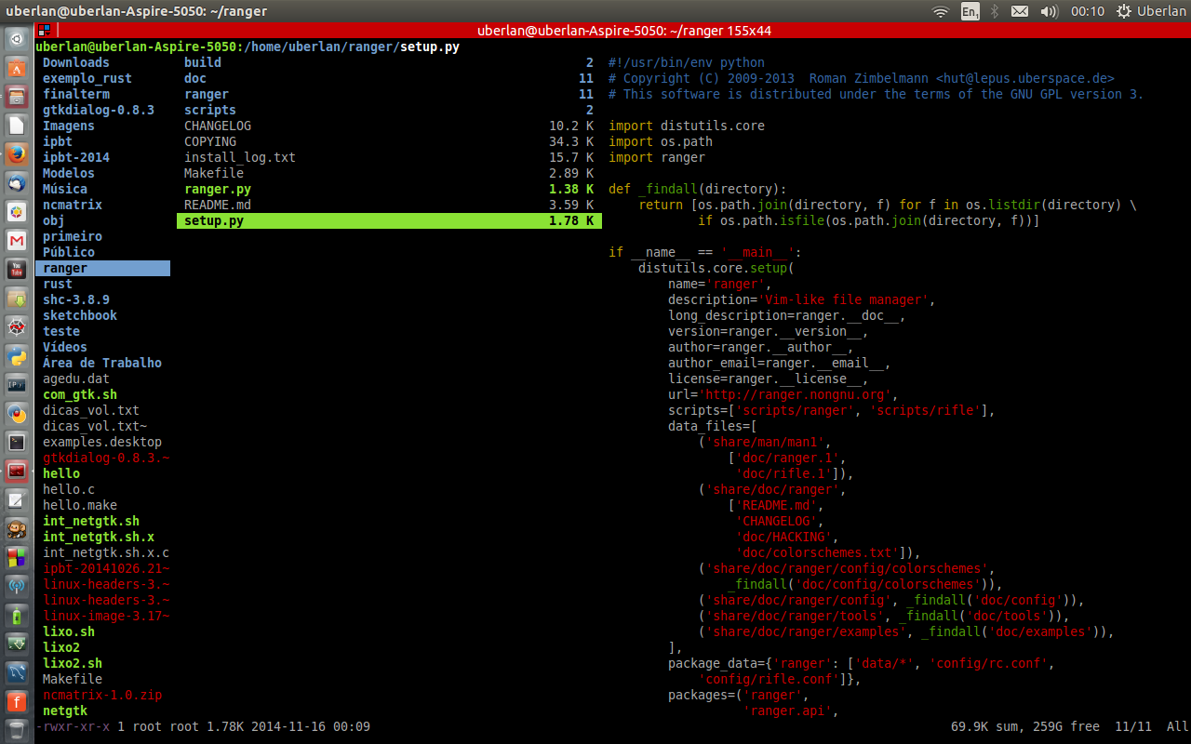
Task: Launch Thunderbird mail from the dock
Action: click(17, 183)
